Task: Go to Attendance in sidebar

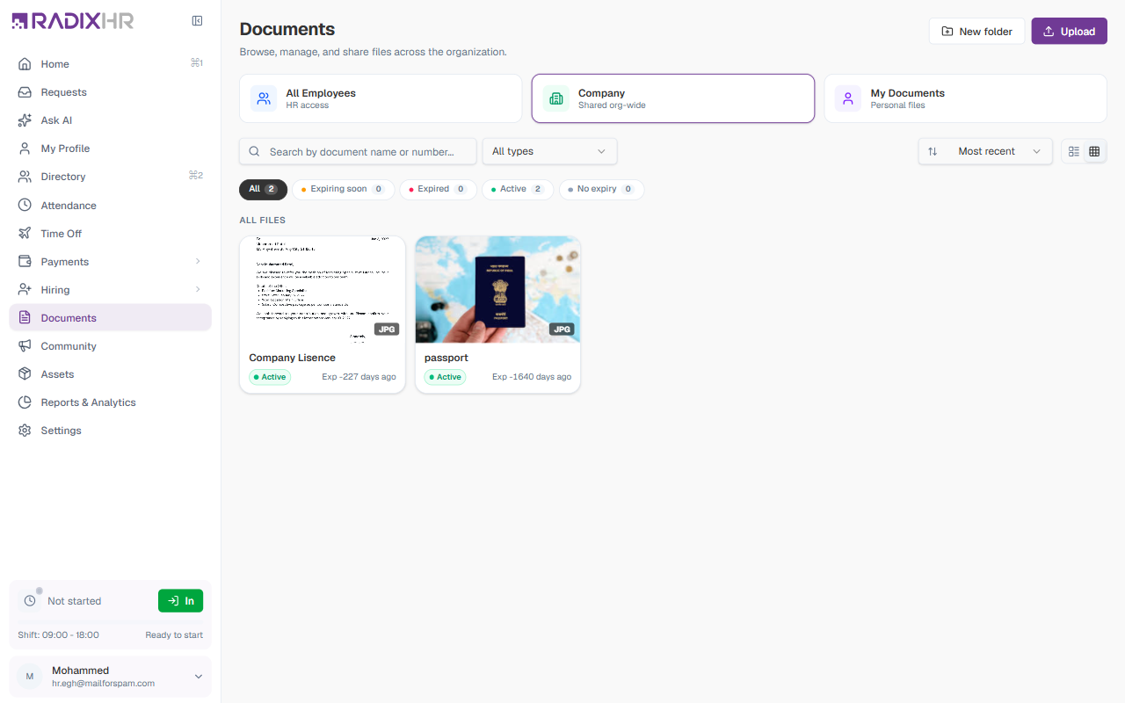Action: click(x=110, y=206)
